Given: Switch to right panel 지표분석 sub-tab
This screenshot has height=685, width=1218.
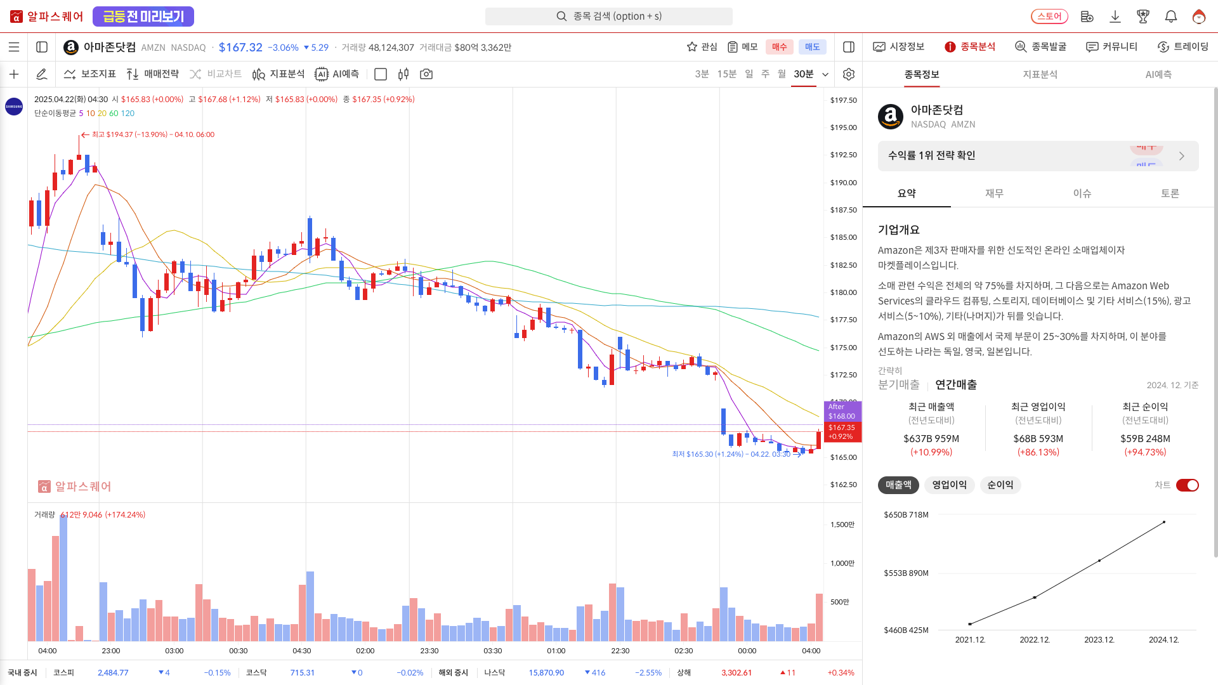Looking at the screenshot, I should pos(1040,74).
